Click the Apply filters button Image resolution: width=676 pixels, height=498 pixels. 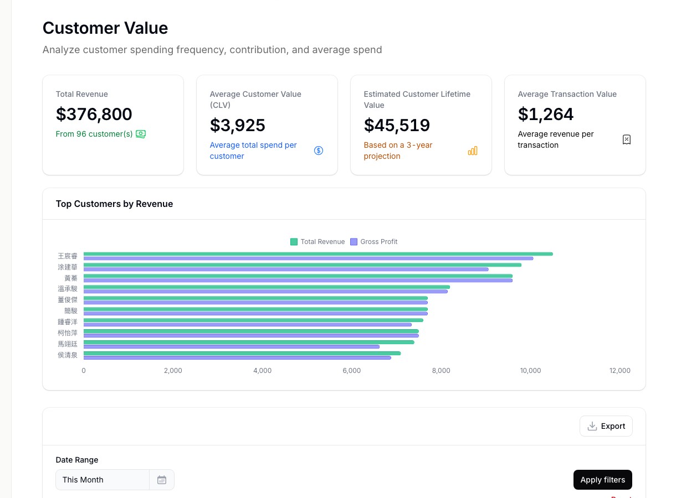(603, 480)
